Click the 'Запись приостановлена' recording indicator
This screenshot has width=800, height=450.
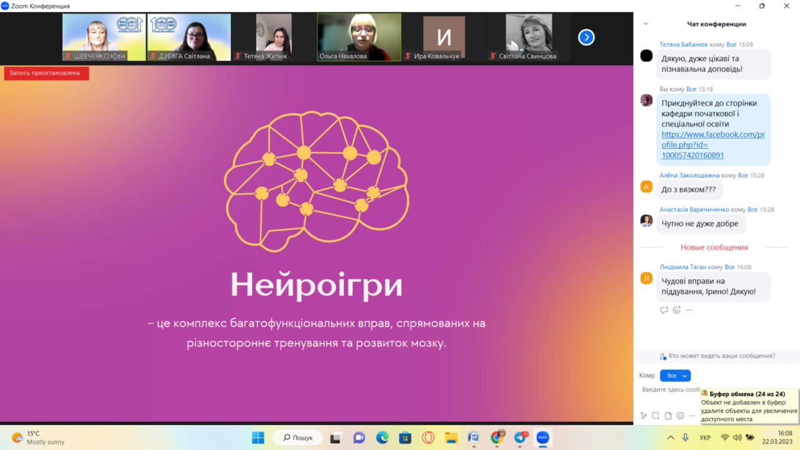[46, 73]
